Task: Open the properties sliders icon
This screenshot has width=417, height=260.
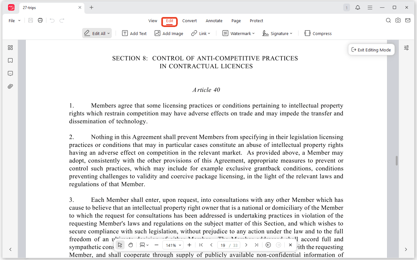Action: (x=406, y=48)
